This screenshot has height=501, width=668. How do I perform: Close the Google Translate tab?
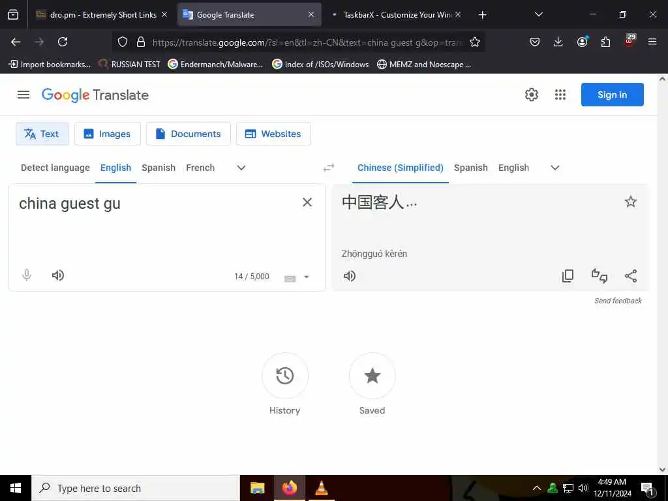[311, 14]
